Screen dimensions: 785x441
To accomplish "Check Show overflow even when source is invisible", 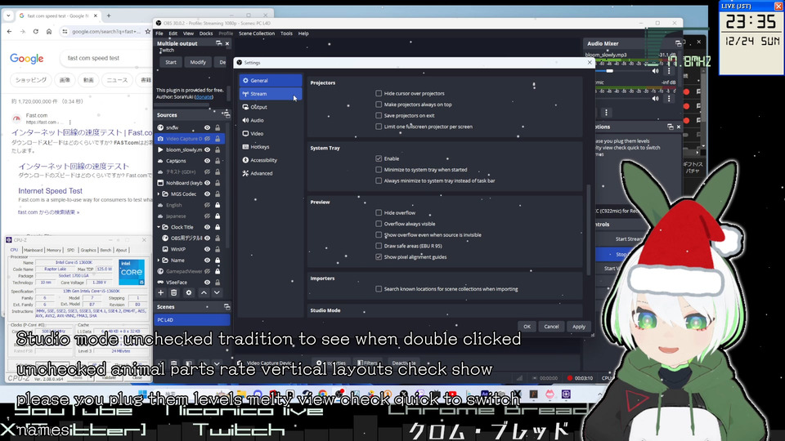I will 379,234.
